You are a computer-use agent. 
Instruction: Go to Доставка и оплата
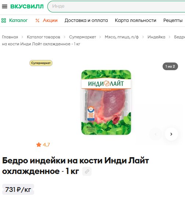pos(86,20)
